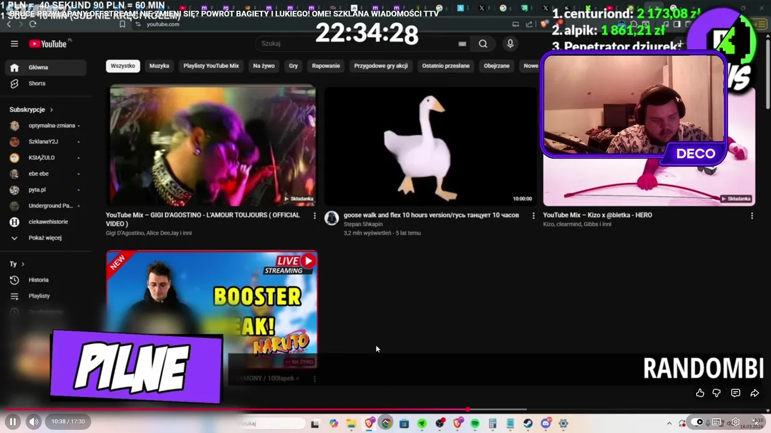Open the YouTube hamburger guide menu
This screenshot has width=771, height=433.
click(14, 43)
